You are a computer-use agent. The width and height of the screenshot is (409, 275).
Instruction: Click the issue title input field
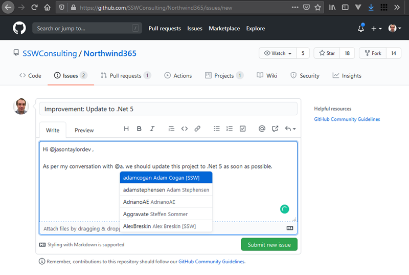click(x=168, y=109)
